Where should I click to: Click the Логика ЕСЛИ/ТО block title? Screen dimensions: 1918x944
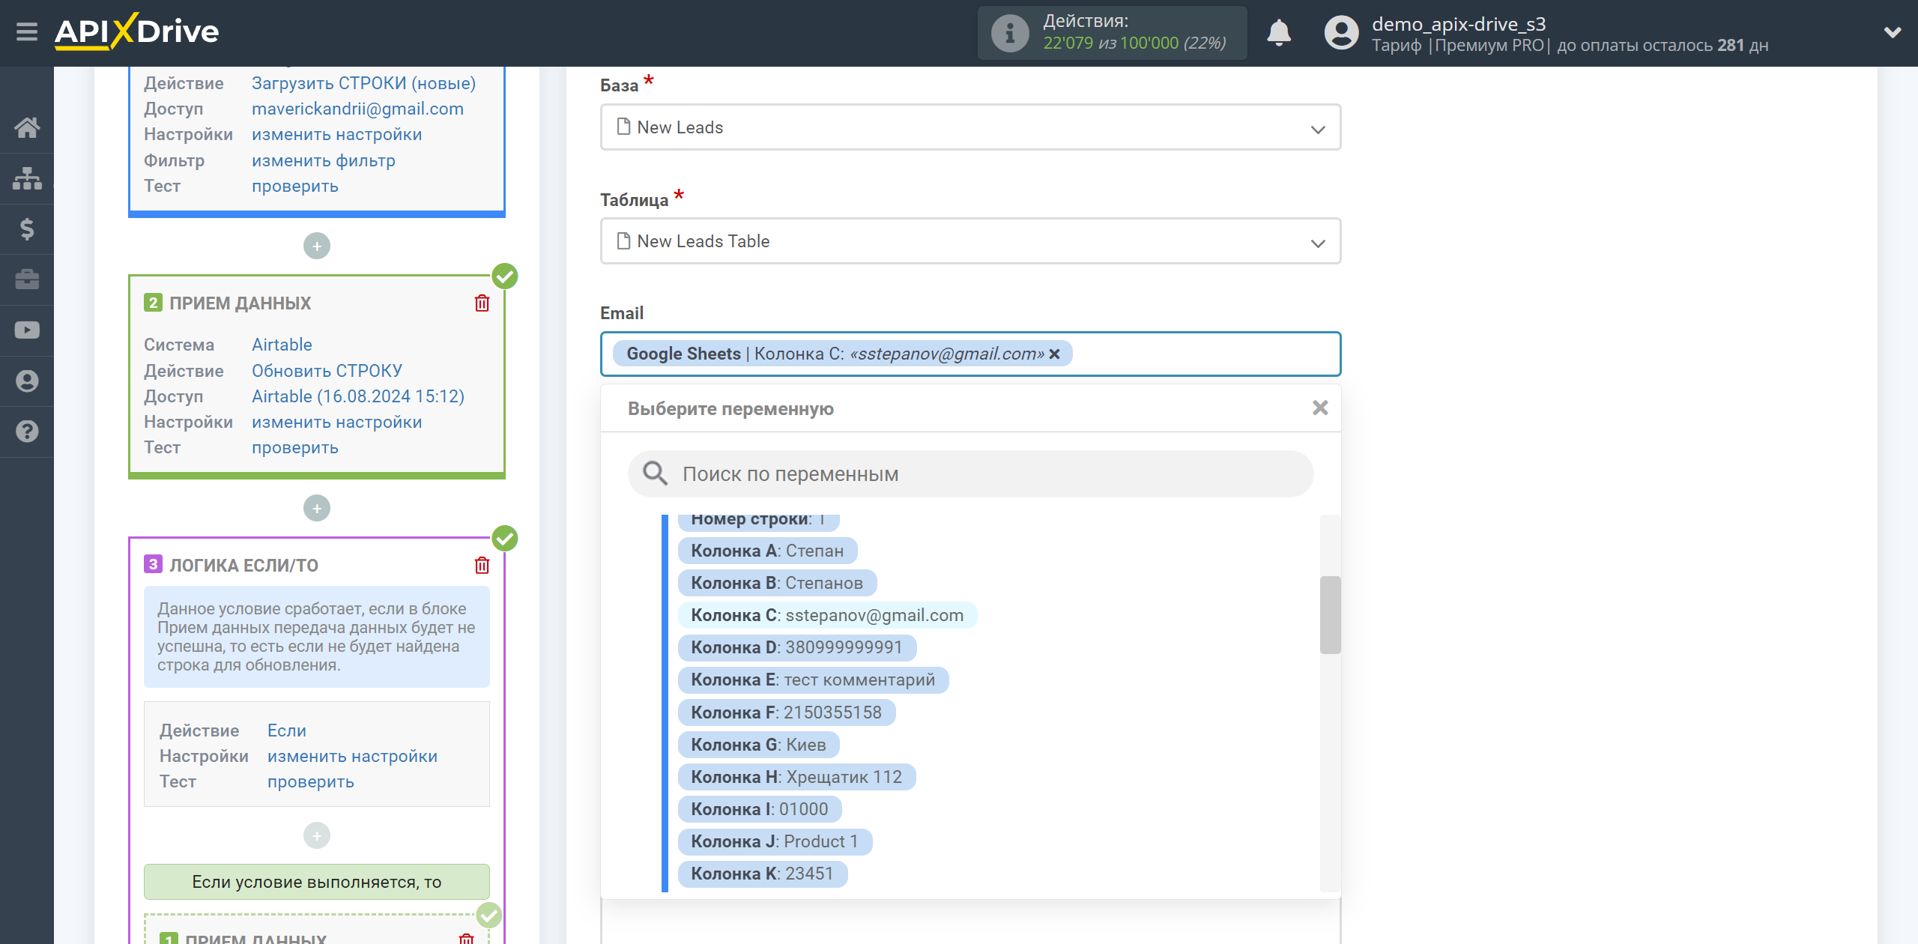click(x=243, y=566)
